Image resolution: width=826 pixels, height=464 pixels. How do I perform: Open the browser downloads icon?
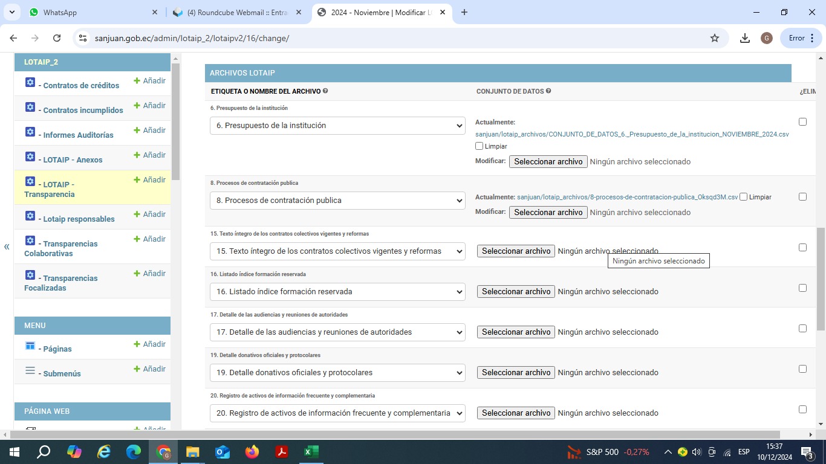(x=745, y=38)
